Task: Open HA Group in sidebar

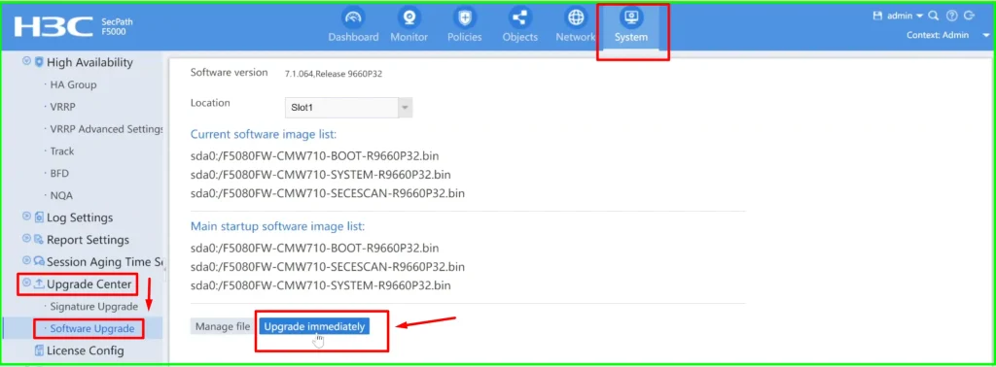Action: point(73,84)
